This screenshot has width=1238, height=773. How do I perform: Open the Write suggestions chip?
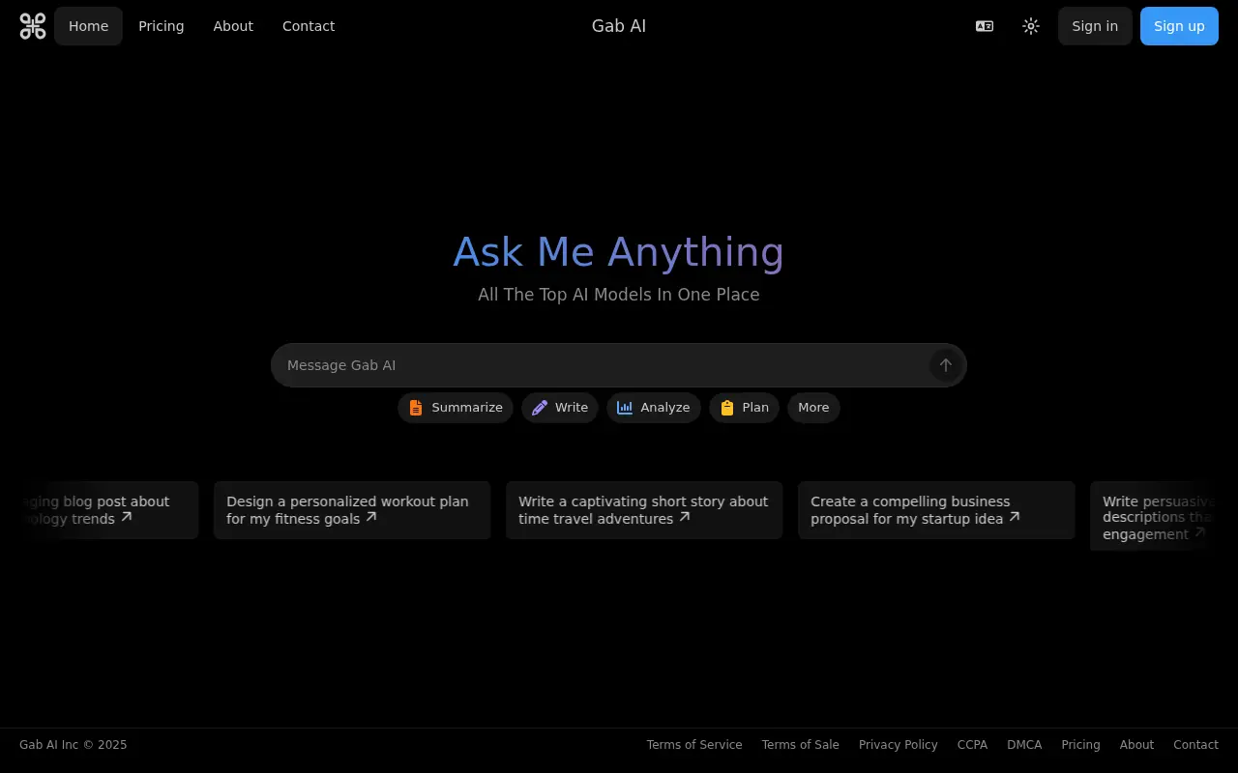tap(559, 408)
